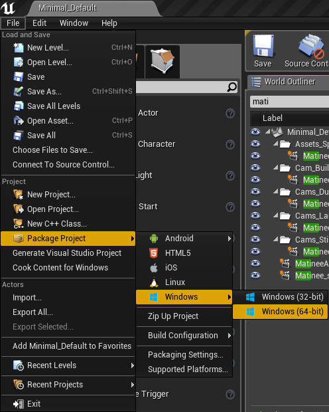Image resolution: width=329 pixels, height=412 pixels.
Task: Collapse the Cams_Sti folder
Action: pos(276,239)
